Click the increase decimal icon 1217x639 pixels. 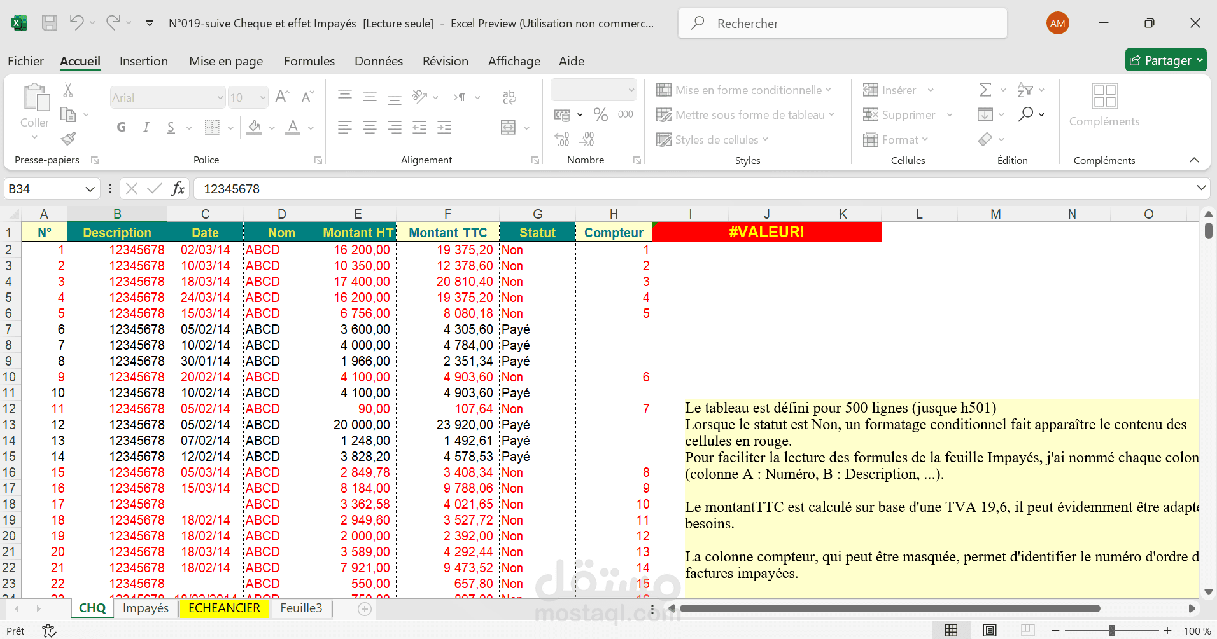(562, 139)
